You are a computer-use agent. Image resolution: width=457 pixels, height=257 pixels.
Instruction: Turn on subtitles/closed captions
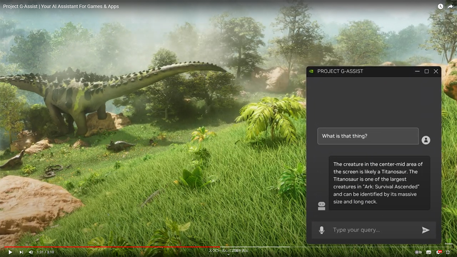pos(428,252)
